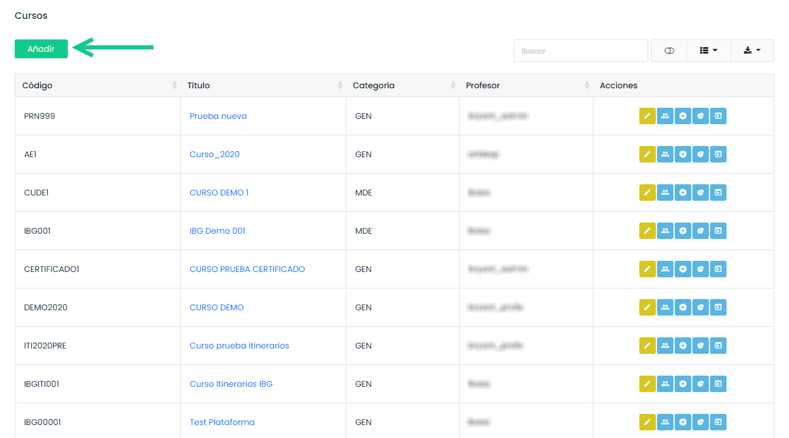Open pie chart stats for IBG001 course
Screen dimensions: 789x438
(x=700, y=231)
